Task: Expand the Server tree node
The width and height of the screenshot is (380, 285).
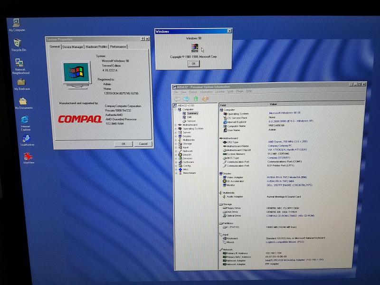Action: pyautogui.click(x=175, y=133)
